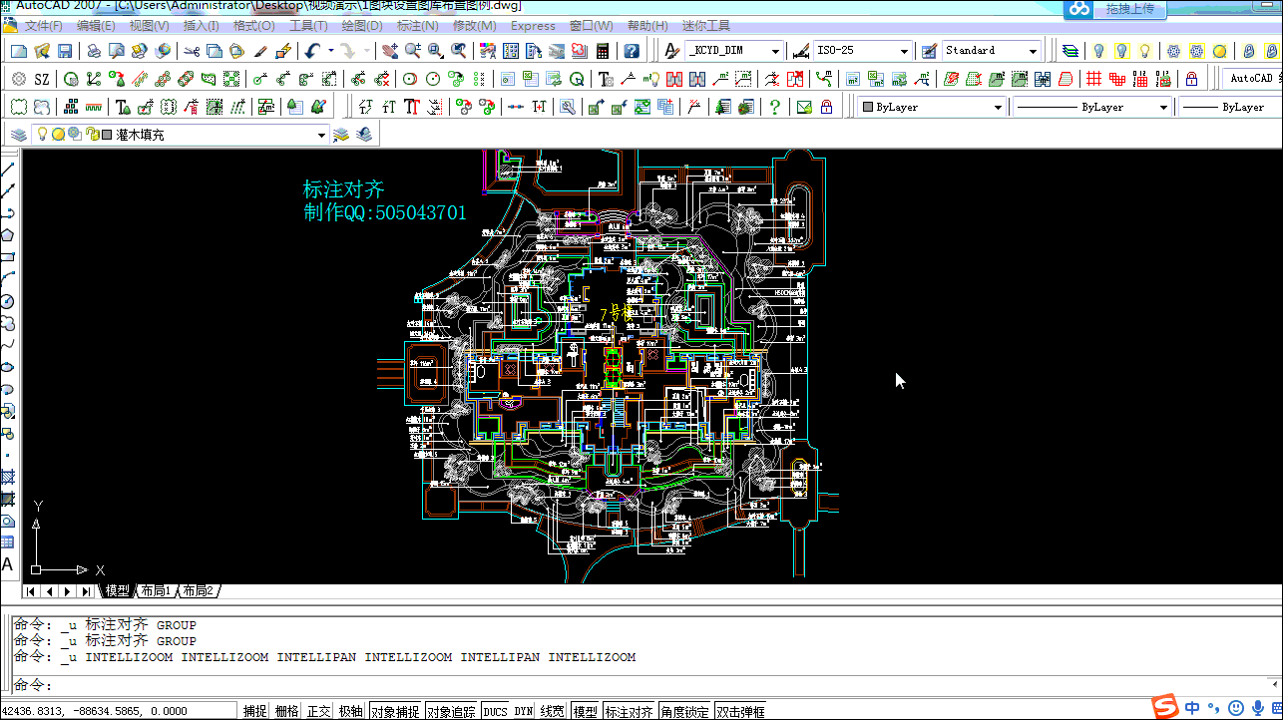Click the Dimension Style icon beside ISO-25
Viewport: 1283px width, 720px height.
tap(799, 51)
